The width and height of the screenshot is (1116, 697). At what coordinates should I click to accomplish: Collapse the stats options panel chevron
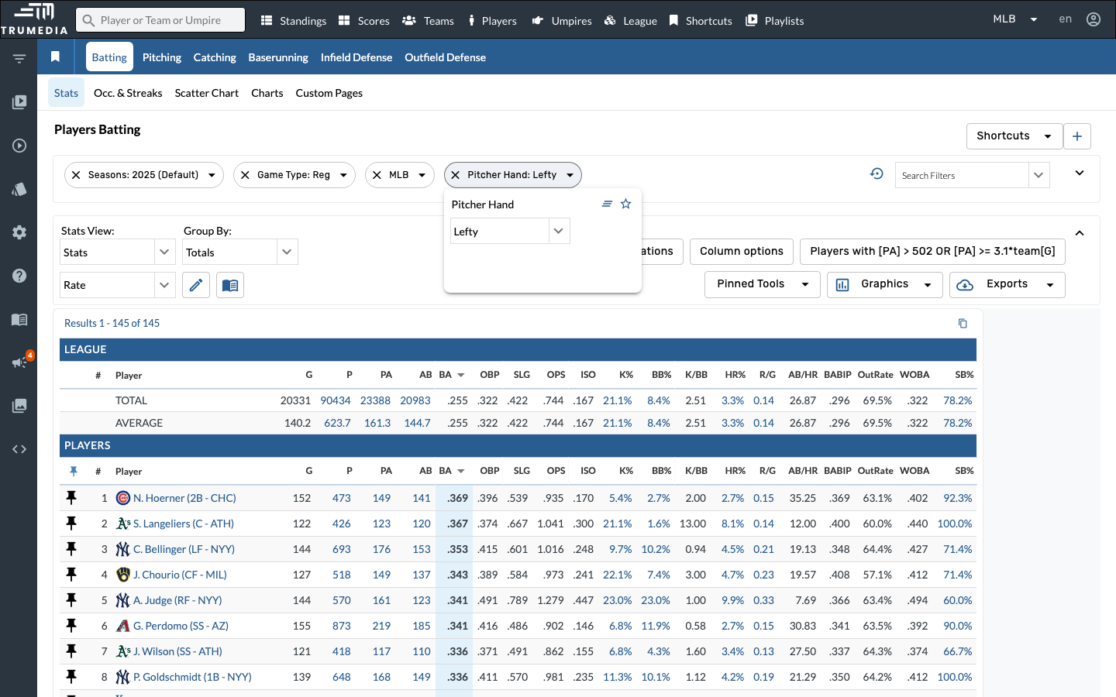pyautogui.click(x=1080, y=233)
